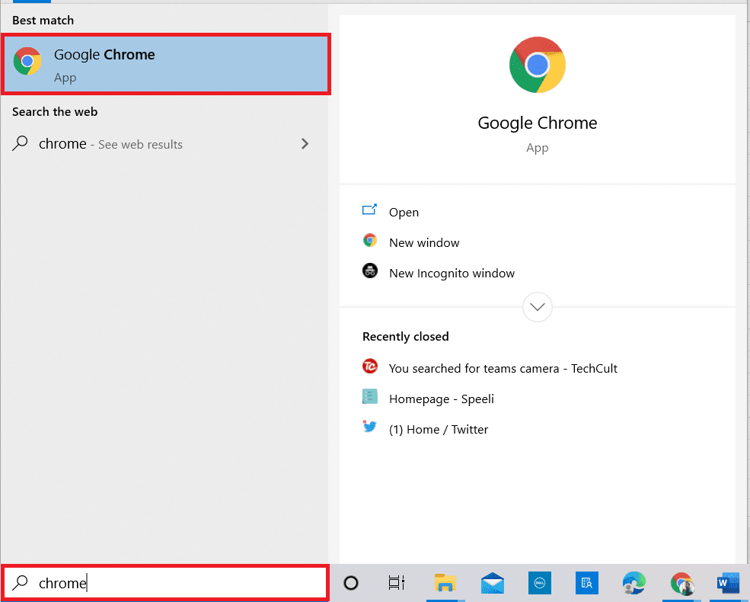Image resolution: width=750 pixels, height=602 pixels.
Task: Open File Explorer from the taskbar
Action: click(445, 582)
